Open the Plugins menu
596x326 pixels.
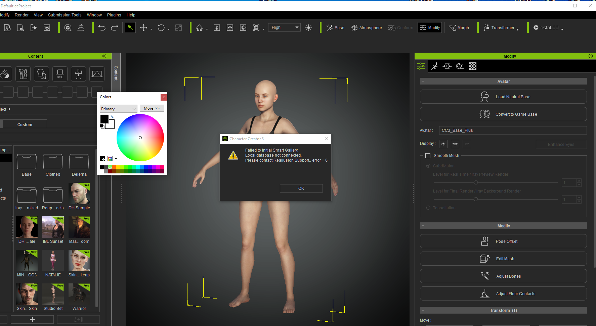tap(114, 15)
